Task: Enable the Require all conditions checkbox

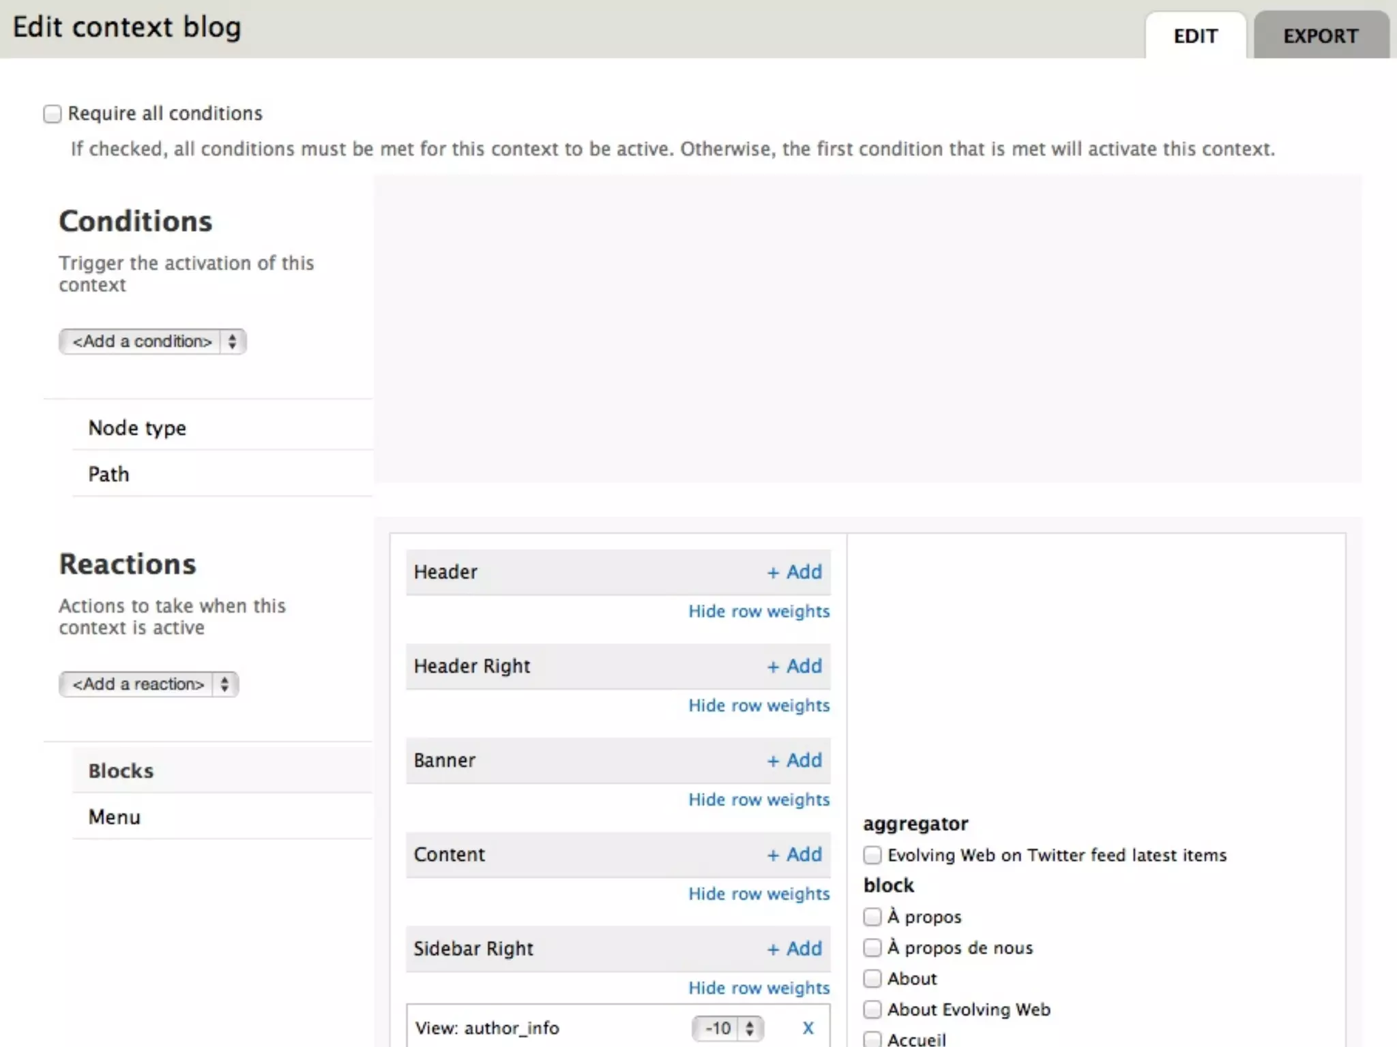Action: tap(53, 114)
